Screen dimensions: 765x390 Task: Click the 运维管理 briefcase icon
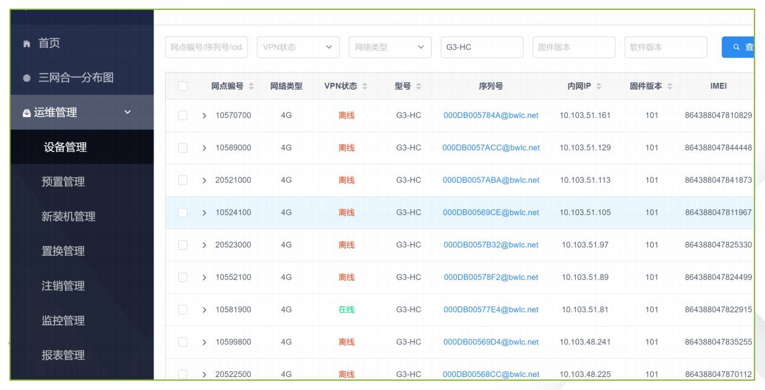27,113
